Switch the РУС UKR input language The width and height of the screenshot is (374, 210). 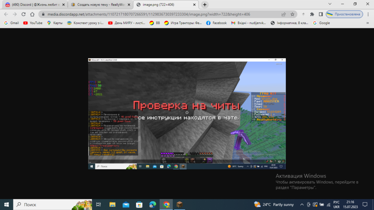point(336,204)
